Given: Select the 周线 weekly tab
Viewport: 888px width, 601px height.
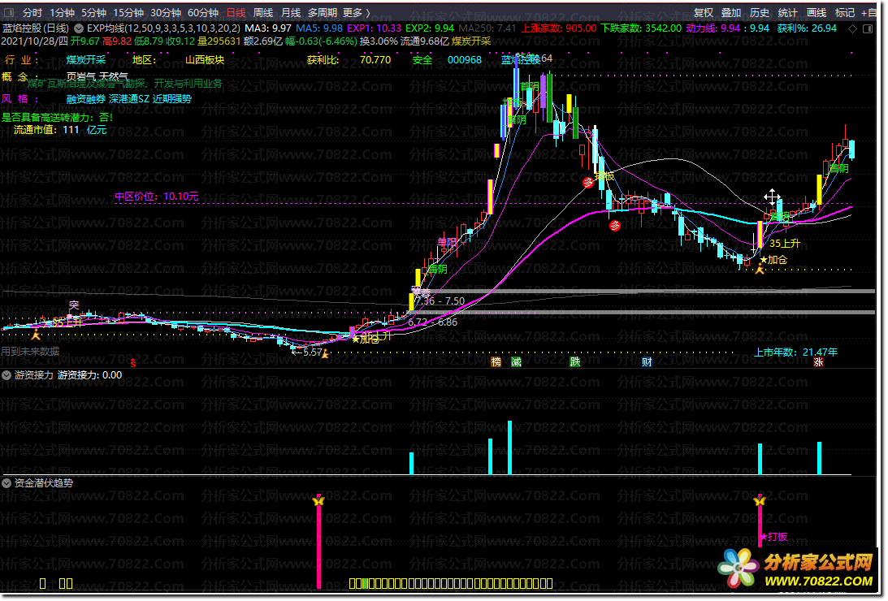Looking at the screenshot, I should coord(263,12).
